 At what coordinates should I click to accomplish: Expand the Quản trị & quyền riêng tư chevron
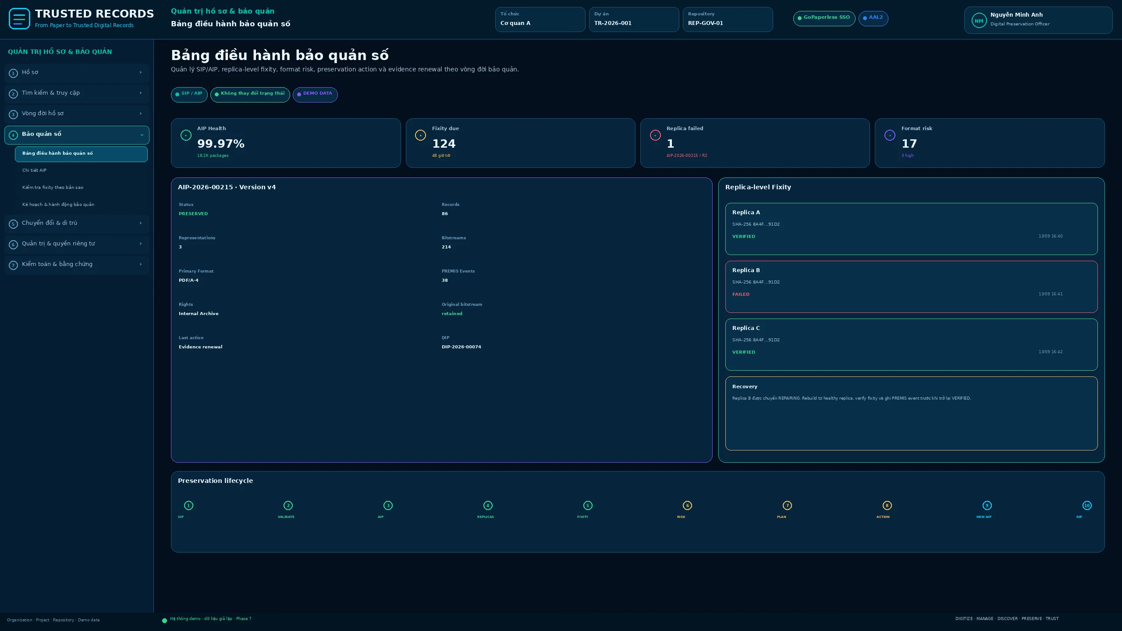(141, 244)
